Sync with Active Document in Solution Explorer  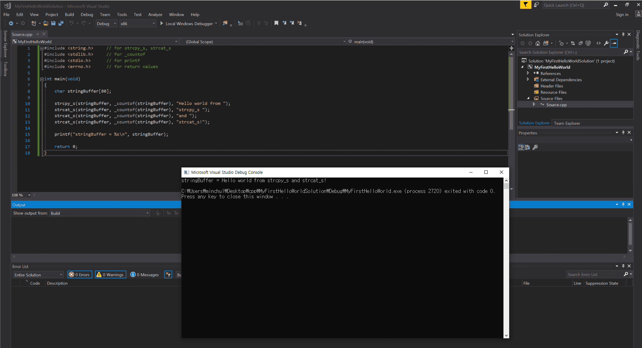pyautogui.click(x=573, y=43)
